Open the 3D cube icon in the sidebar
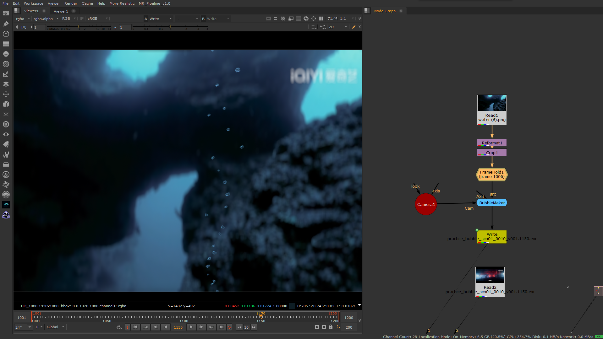Image resolution: width=603 pixels, height=339 pixels. [x=6, y=104]
